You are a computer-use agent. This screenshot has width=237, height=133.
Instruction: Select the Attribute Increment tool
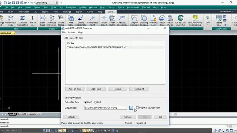click(52, 21)
